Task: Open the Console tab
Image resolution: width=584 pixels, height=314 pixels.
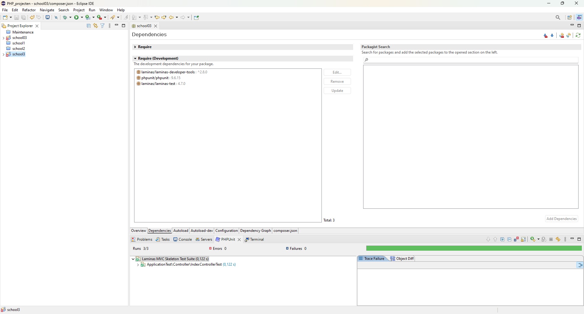Action: click(x=183, y=240)
